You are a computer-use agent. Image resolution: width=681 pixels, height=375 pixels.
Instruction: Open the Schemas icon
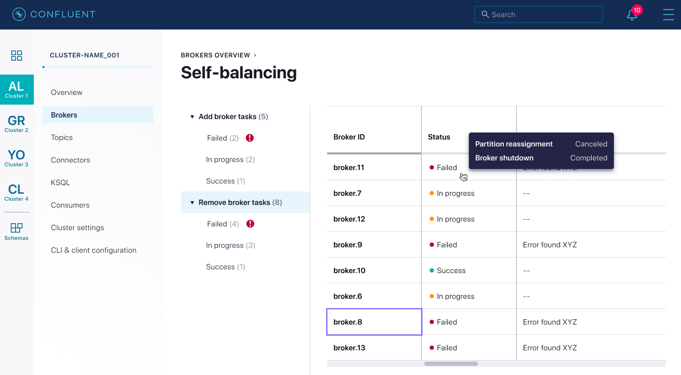tap(17, 231)
